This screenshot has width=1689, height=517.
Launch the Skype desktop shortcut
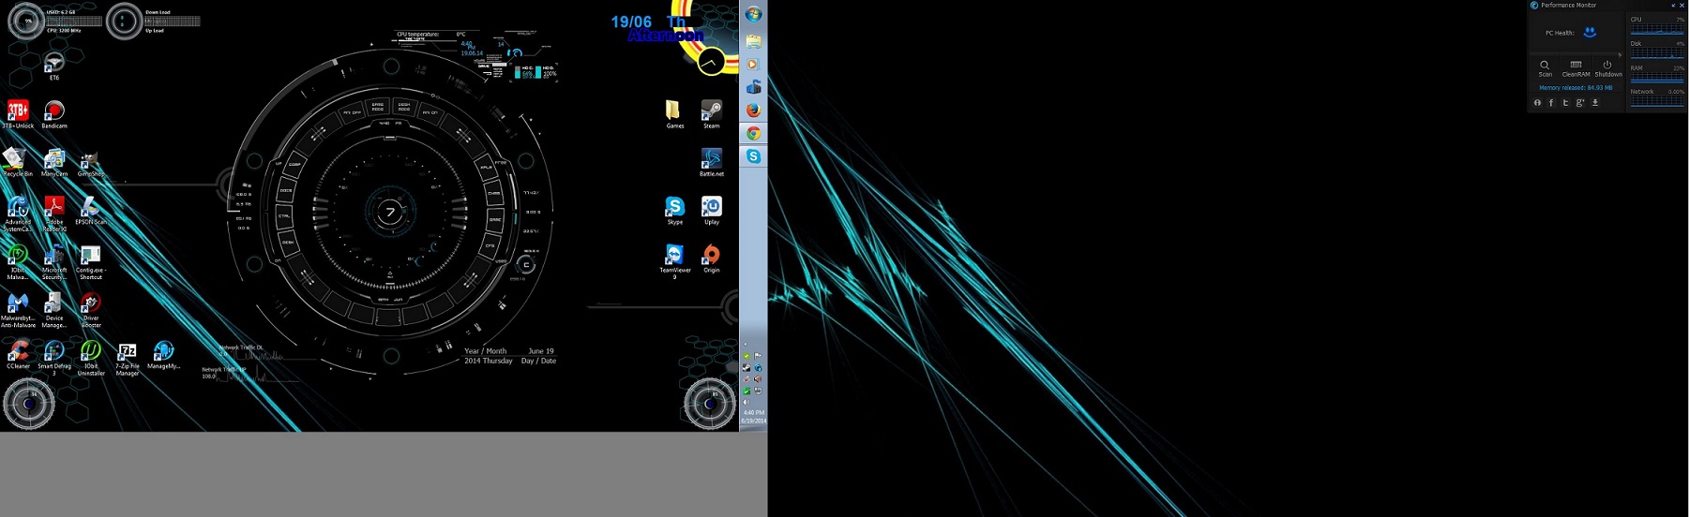[x=674, y=210]
